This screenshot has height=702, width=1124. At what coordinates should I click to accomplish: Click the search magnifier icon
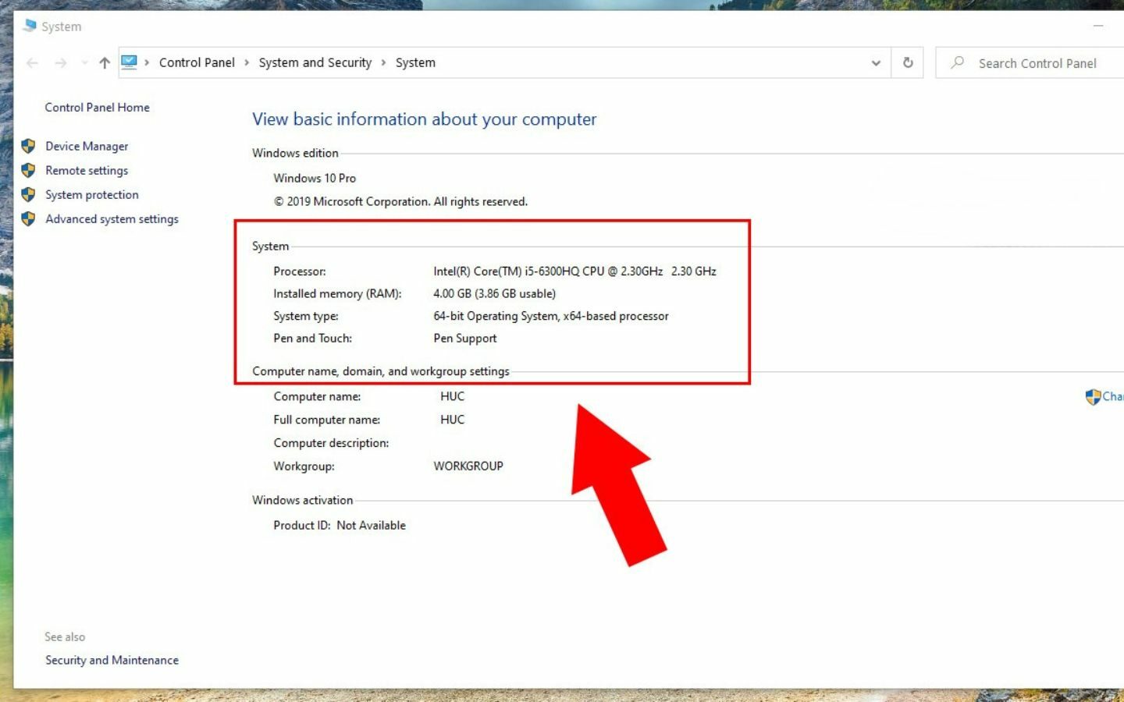click(x=957, y=62)
